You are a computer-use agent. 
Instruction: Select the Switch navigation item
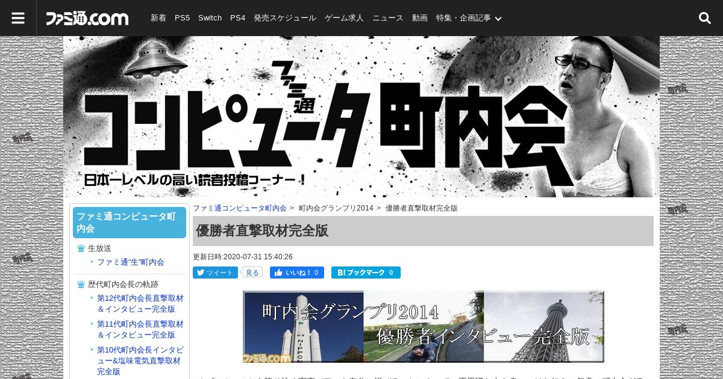click(210, 18)
